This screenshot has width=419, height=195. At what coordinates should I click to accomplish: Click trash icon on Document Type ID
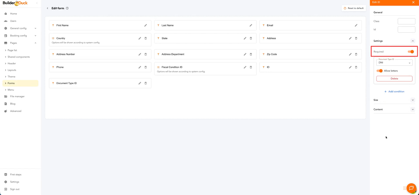(x=146, y=83)
